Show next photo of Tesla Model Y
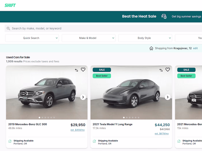This screenshot has width=202, height=151. [x=168, y=97]
